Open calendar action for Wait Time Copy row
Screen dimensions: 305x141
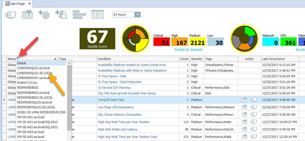pyautogui.click(x=245, y=136)
